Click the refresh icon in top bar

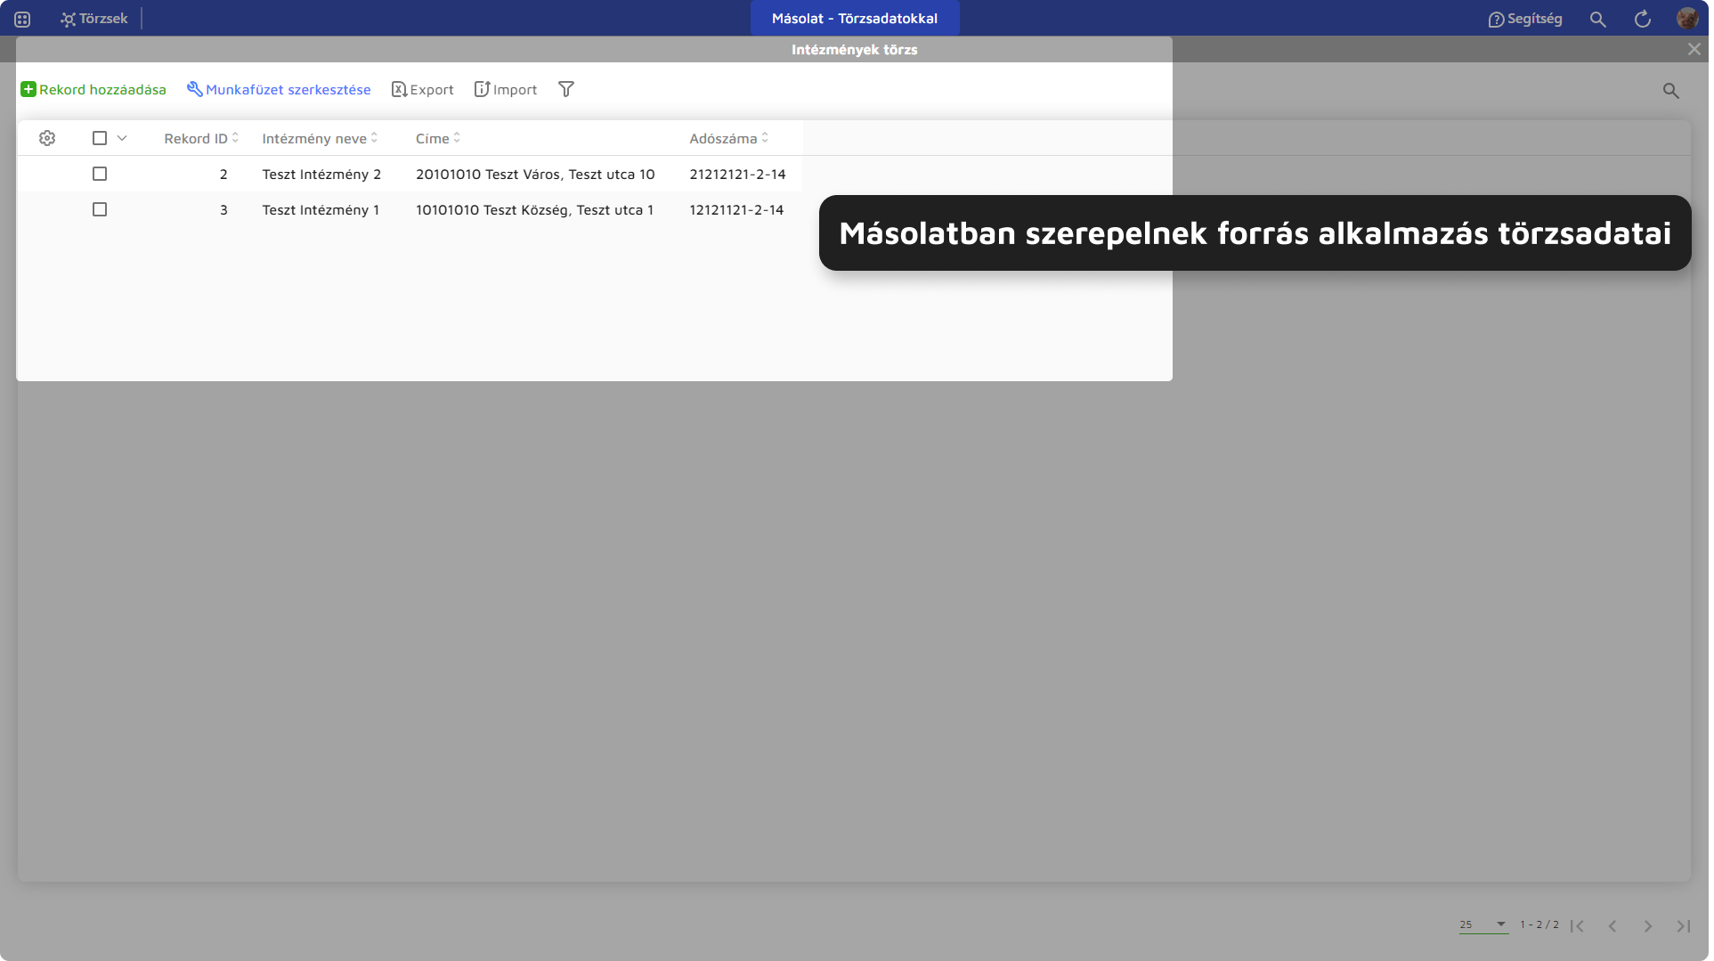tap(1643, 19)
